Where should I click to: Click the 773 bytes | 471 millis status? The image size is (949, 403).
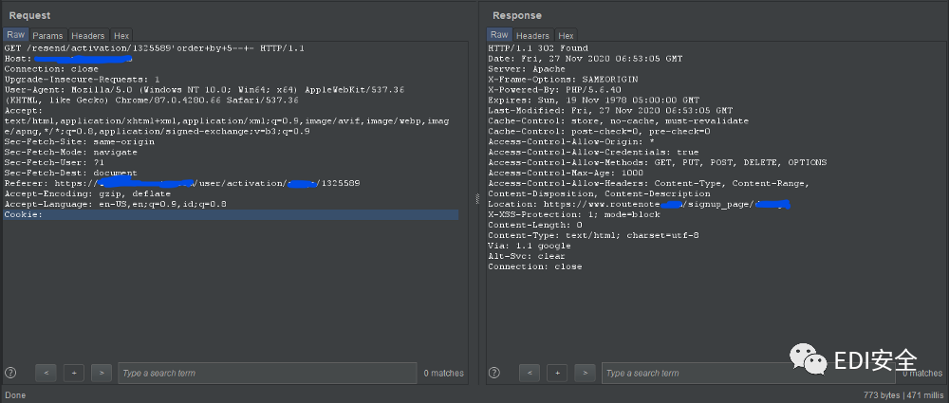[903, 395]
